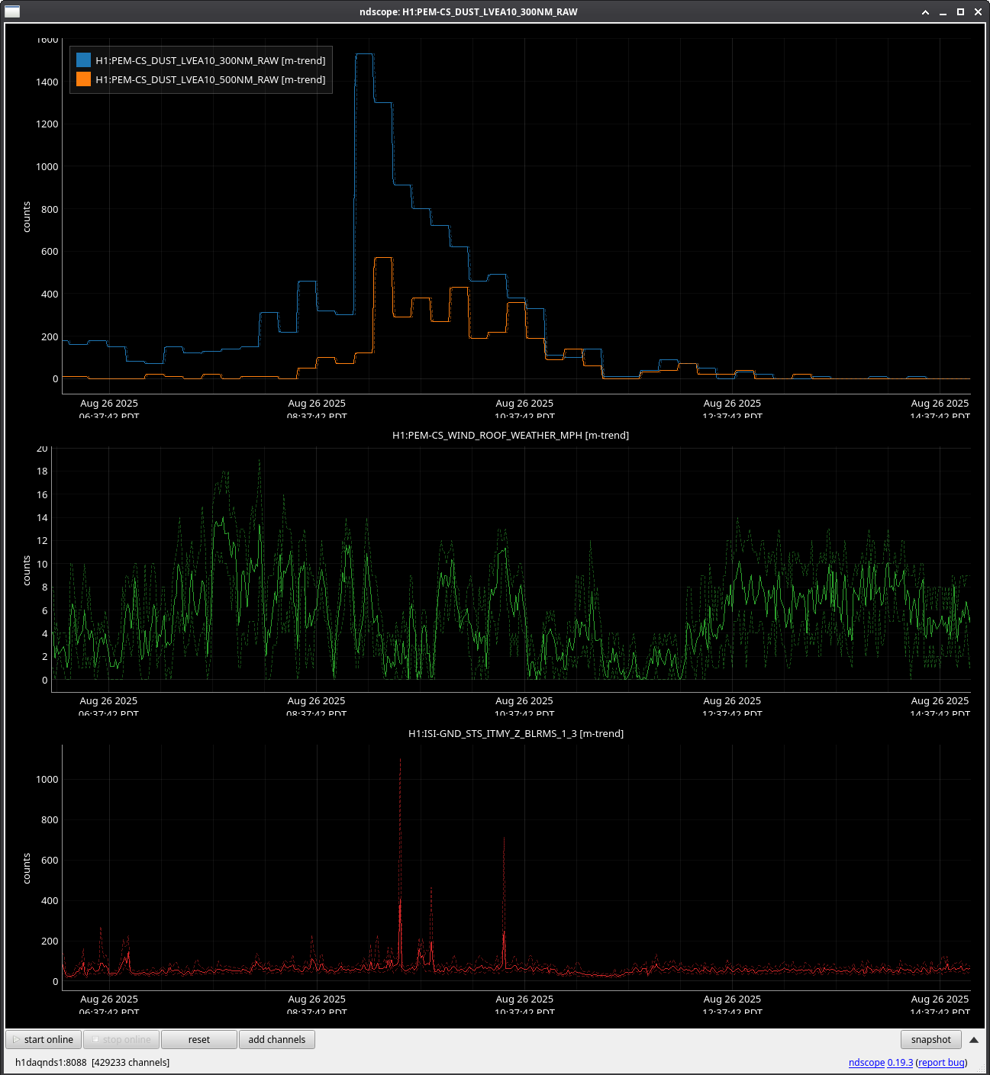
Task: Click the orange 500NM_RAW legend swatch
Action: 83,79
